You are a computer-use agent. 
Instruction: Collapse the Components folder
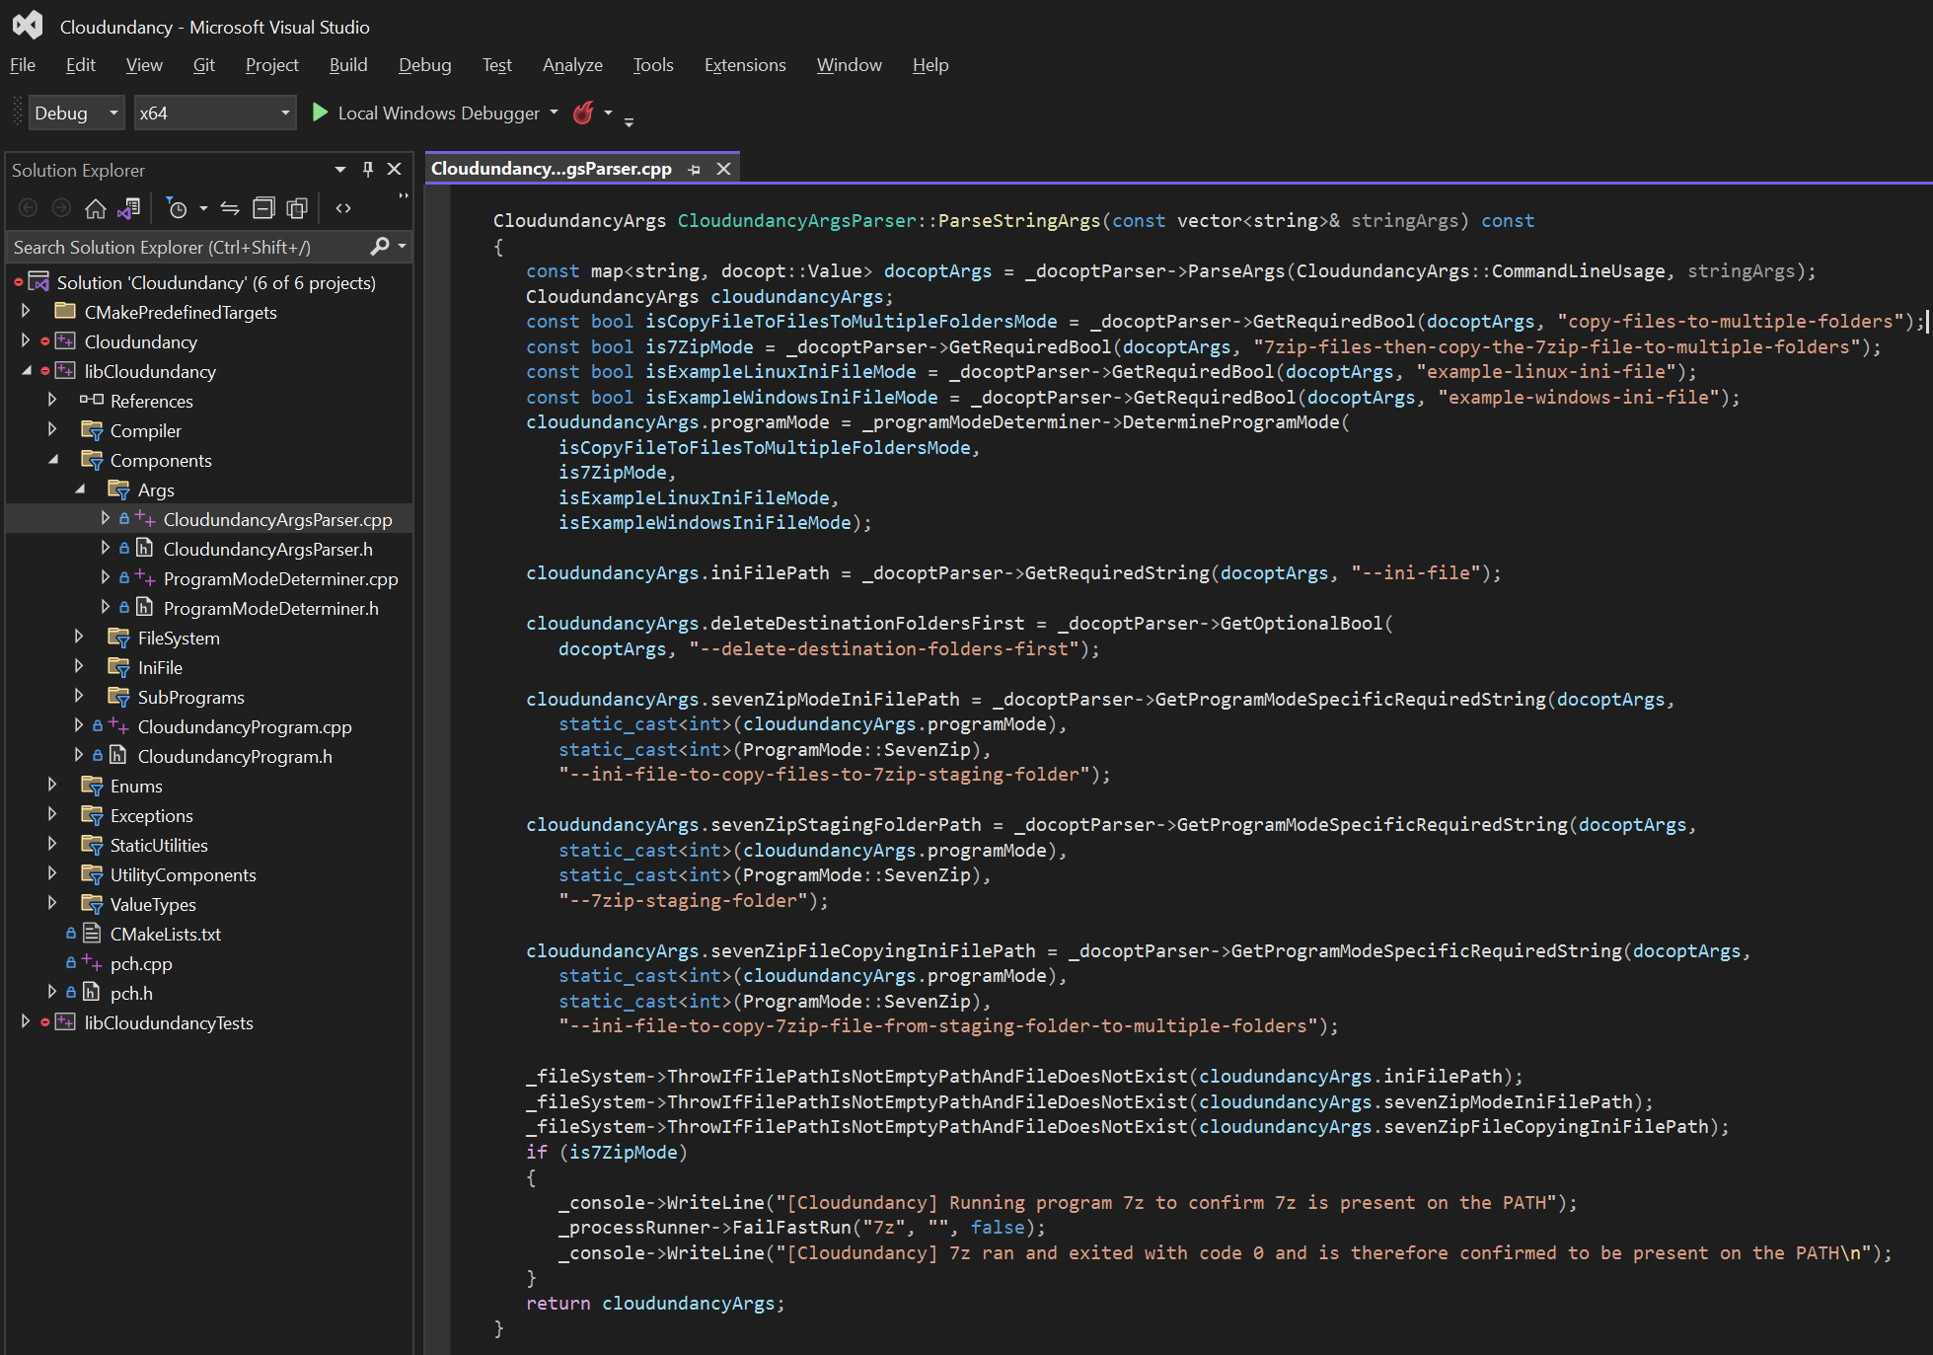[53, 460]
